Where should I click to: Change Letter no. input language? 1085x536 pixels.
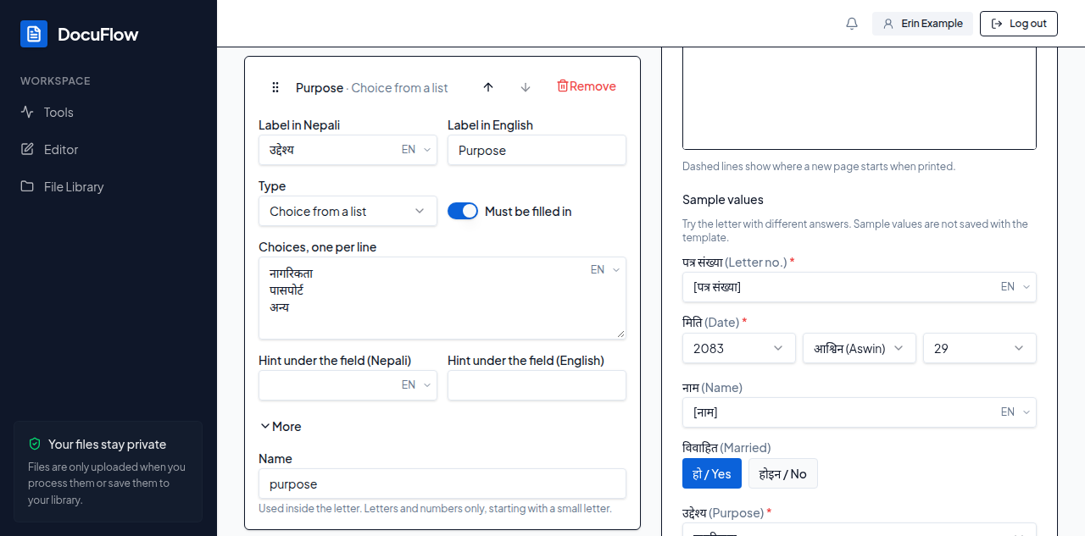[x=1016, y=287]
